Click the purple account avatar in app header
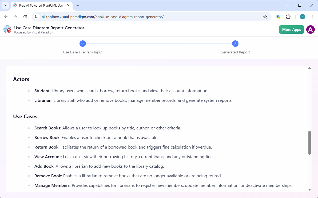The height and width of the screenshot is (198, 318). click(x=310, y=30)
